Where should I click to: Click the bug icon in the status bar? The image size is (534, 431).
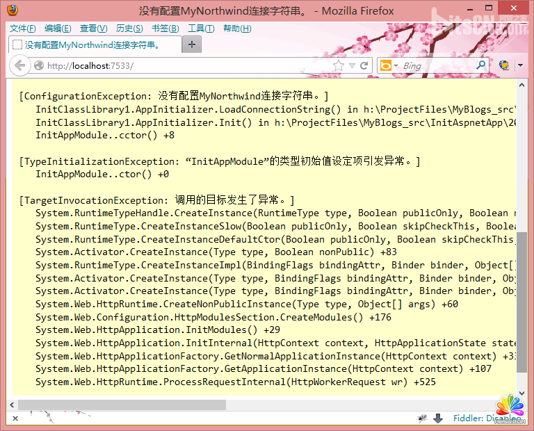pyautogui.click(x=422, y=418)
